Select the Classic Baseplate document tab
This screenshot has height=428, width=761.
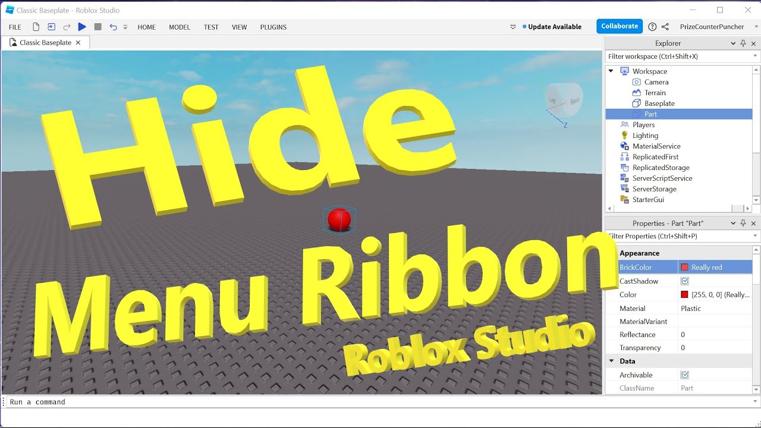pyautogui.click(x=45, y=43)
